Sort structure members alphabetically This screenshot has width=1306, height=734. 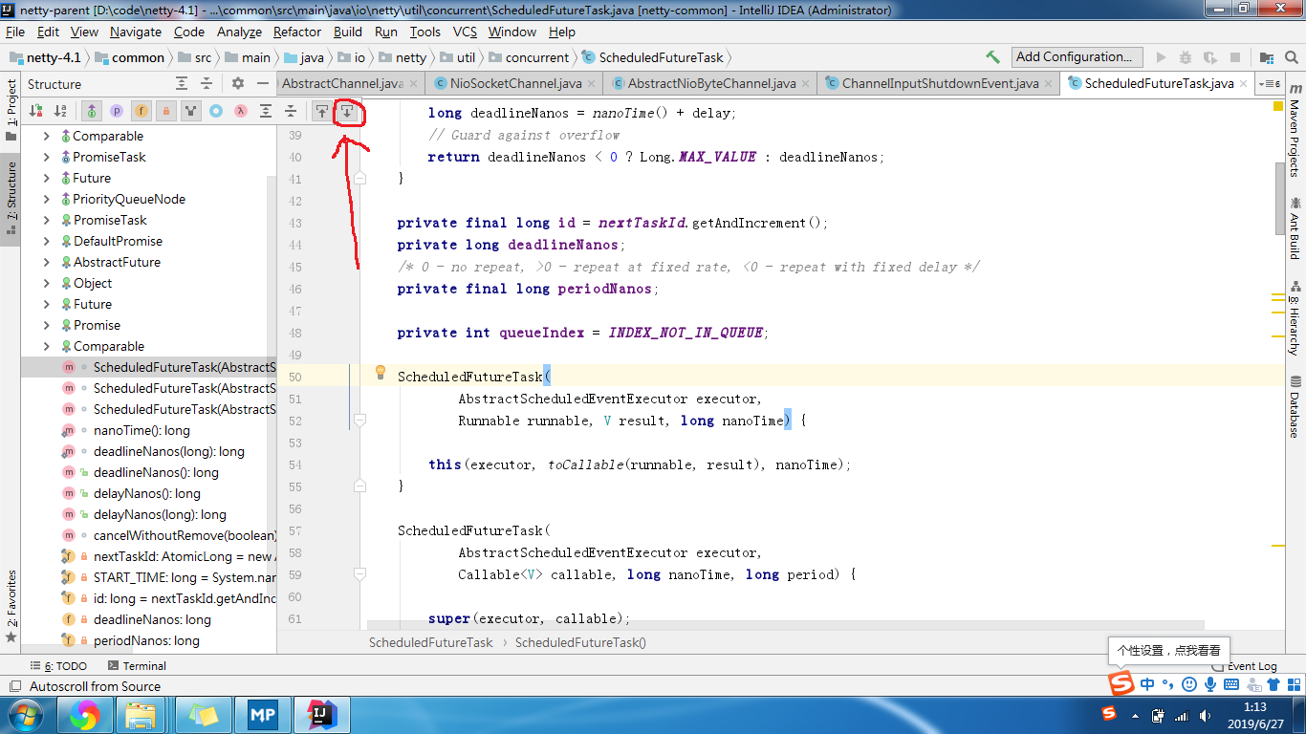pyautogui.click(x=60, y=111)
